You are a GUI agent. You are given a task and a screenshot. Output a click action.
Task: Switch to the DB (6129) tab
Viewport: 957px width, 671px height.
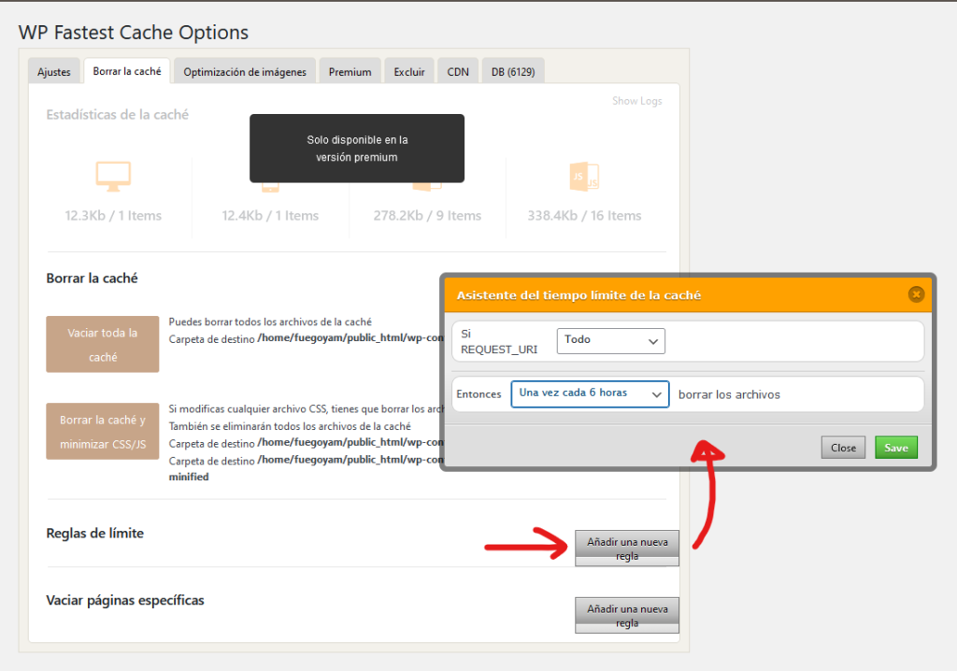[x=512, y=72]
